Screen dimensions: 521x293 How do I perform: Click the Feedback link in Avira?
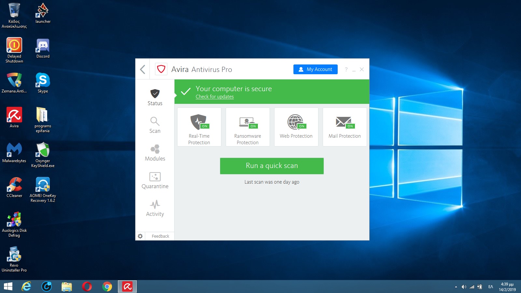[161, 236]
